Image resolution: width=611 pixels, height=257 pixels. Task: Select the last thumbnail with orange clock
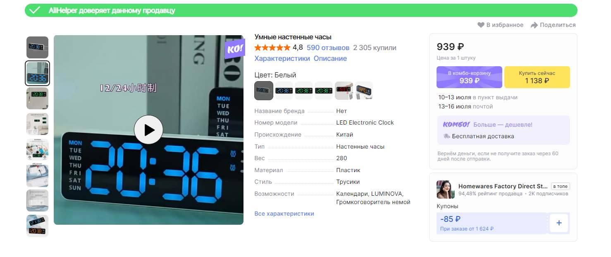pos(38,226)
